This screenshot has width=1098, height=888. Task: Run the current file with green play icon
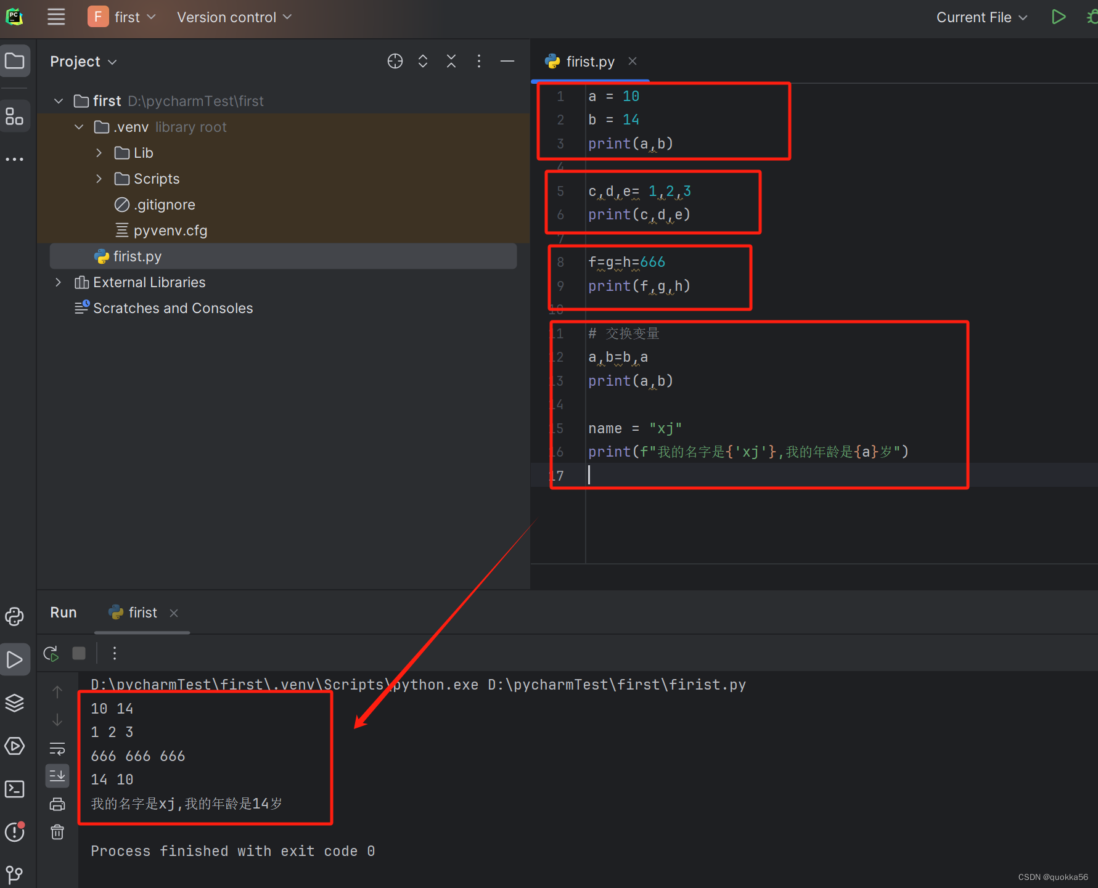tap(1059, 17)
